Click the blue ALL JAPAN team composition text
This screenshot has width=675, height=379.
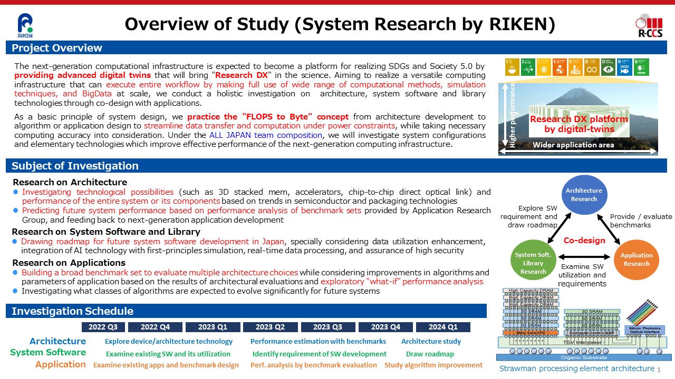(x=265, y=135)
